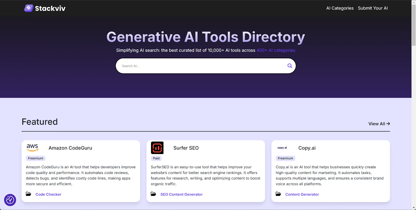Click the Generative AI Tools Directory heading
416x210 pixels.
206,37
